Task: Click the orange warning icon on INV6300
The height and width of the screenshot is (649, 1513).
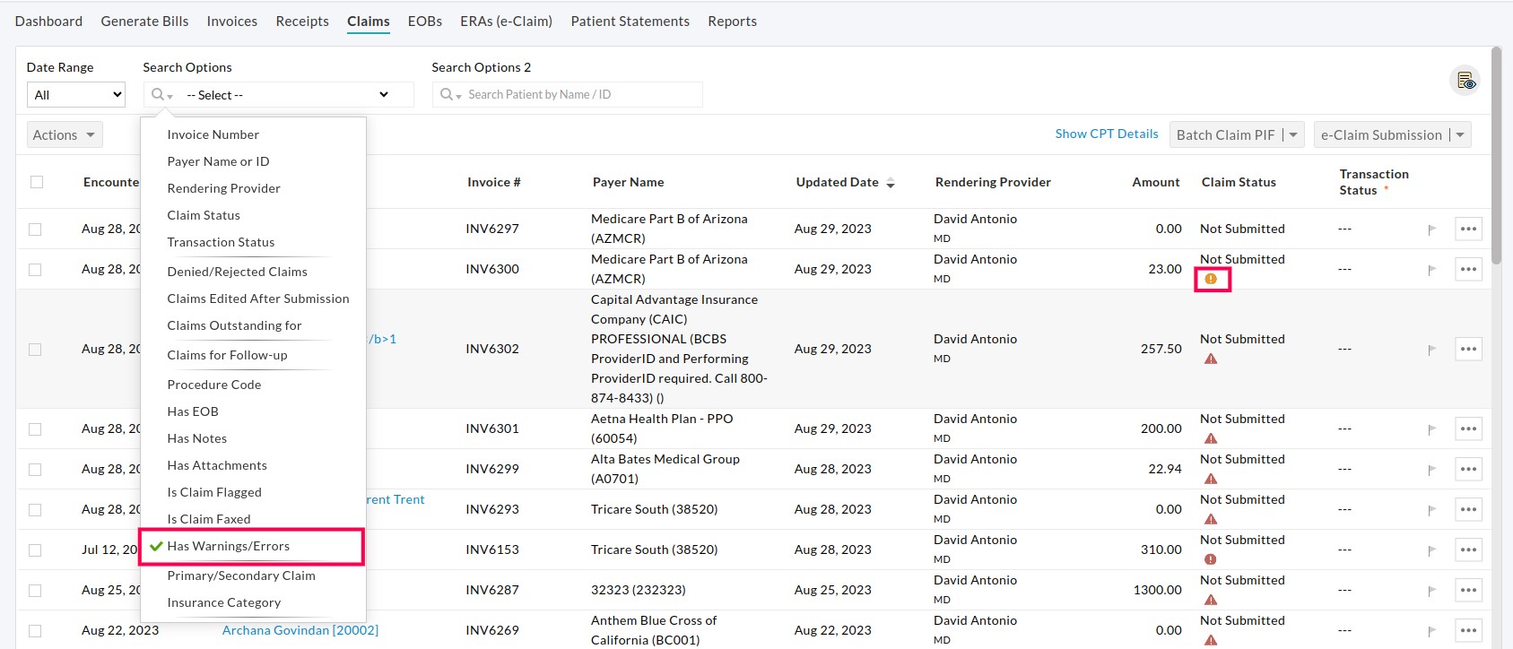Action: tap(1211, 280)
